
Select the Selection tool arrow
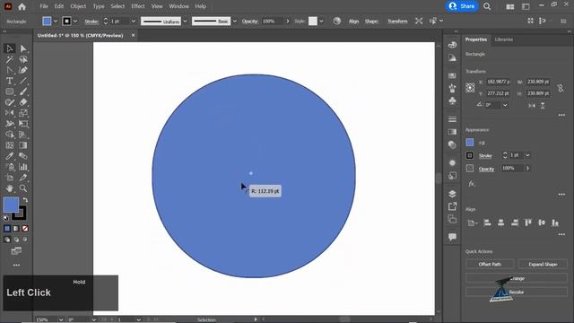(10, 48)
